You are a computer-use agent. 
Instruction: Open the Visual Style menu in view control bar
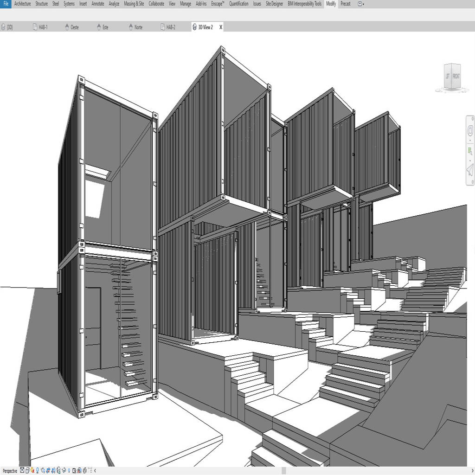click(27, 470)
